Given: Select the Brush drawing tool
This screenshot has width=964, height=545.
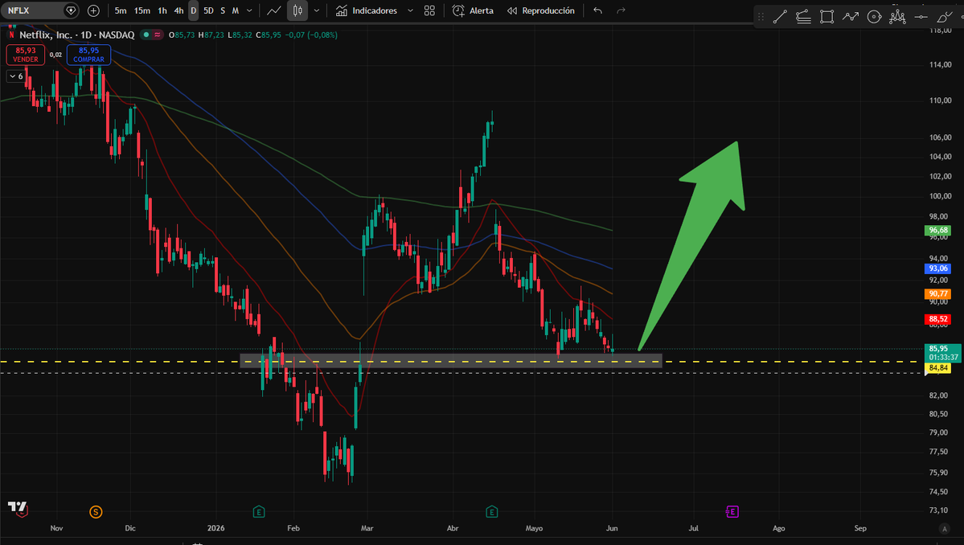Looking at the screenshot, I should pyautogui.click(x=945, y=17).
